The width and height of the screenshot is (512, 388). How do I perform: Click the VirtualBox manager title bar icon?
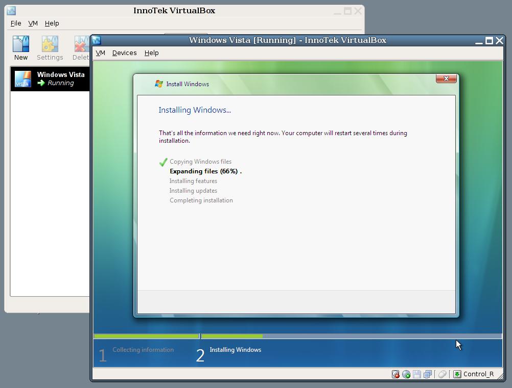tap(11, 11)
